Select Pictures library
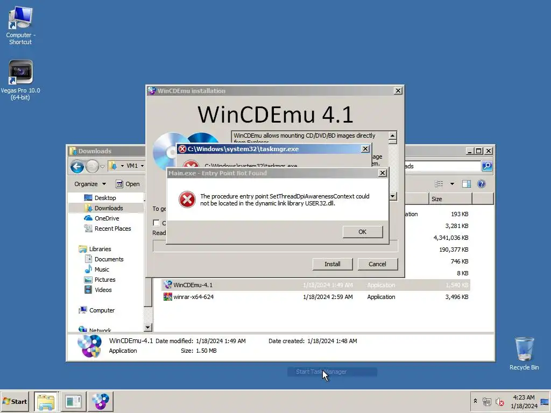Image resolution: width=551 pixels, height=413 pixels. click(105, 280)
